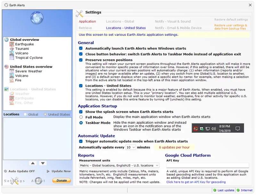Disable the splash screen at startup
This screenshot has height=195, width=256.
(81, 112)
